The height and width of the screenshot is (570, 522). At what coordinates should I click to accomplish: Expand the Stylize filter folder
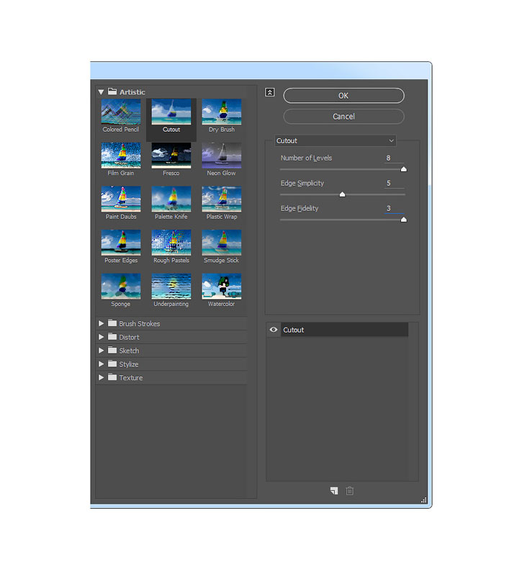coord(101,364)
